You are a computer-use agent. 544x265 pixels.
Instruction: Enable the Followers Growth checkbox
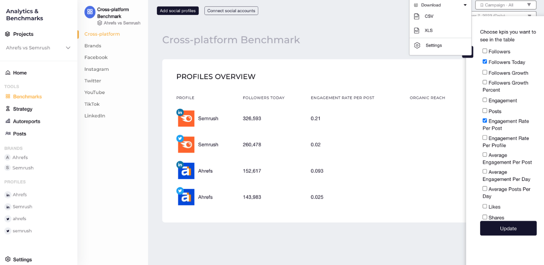485,73
